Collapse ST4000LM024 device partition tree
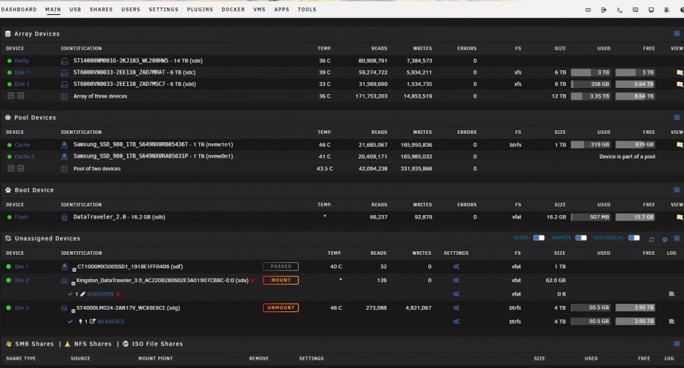 73,311
